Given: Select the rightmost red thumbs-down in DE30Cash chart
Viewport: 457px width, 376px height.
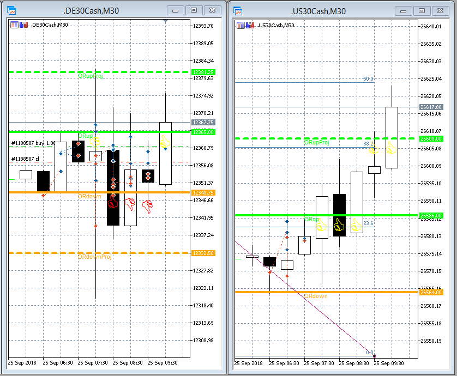Looking at the screenshot, I should pyautogui.click(x=148, y=207).
